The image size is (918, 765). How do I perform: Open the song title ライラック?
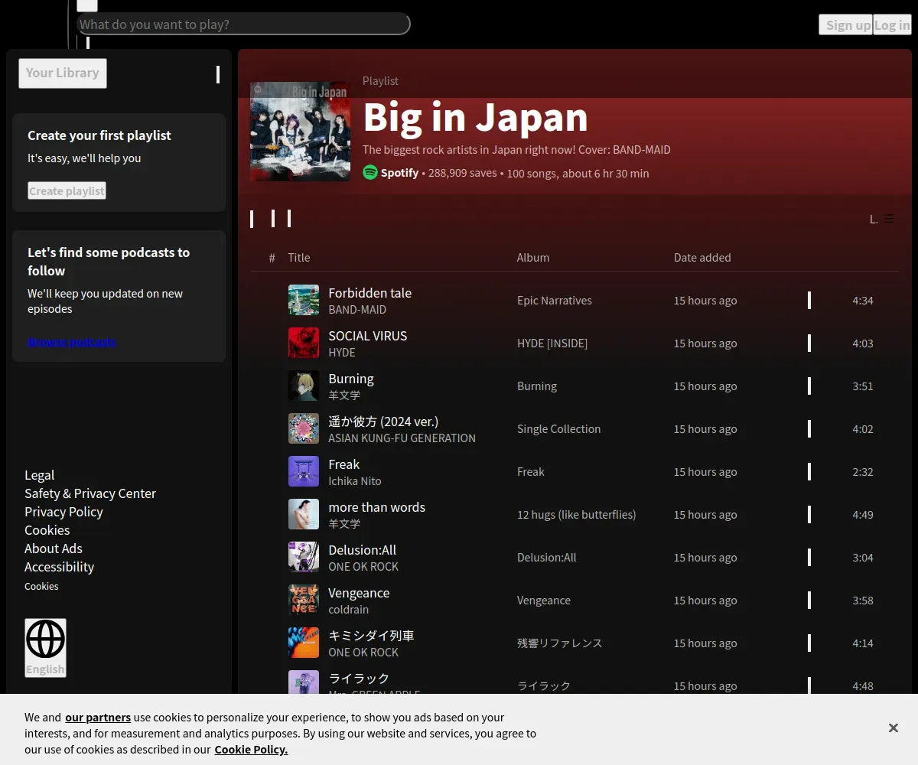pos(359,678)
